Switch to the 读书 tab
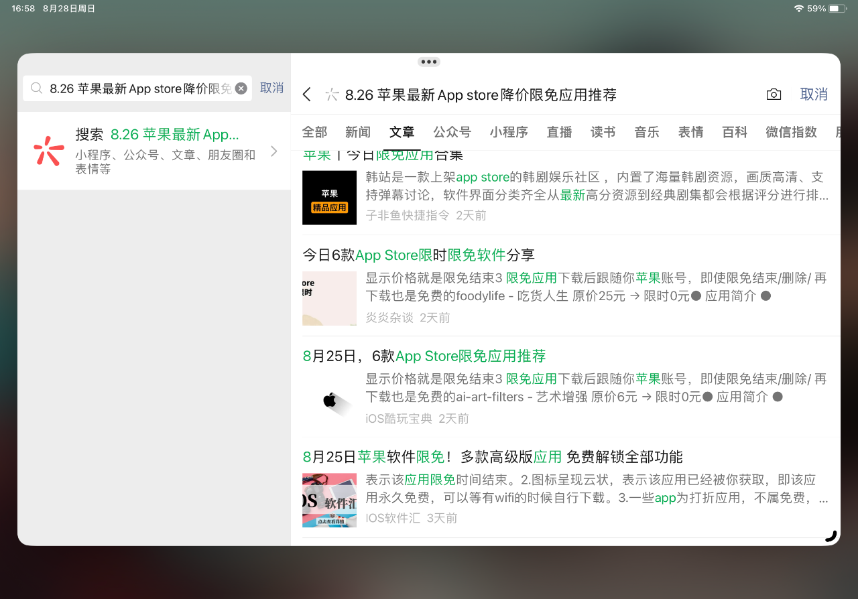 603,132
